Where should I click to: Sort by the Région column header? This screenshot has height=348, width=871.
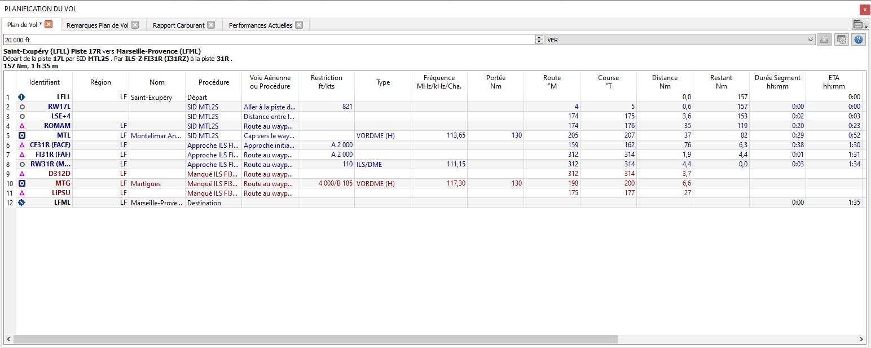[101, 82]
